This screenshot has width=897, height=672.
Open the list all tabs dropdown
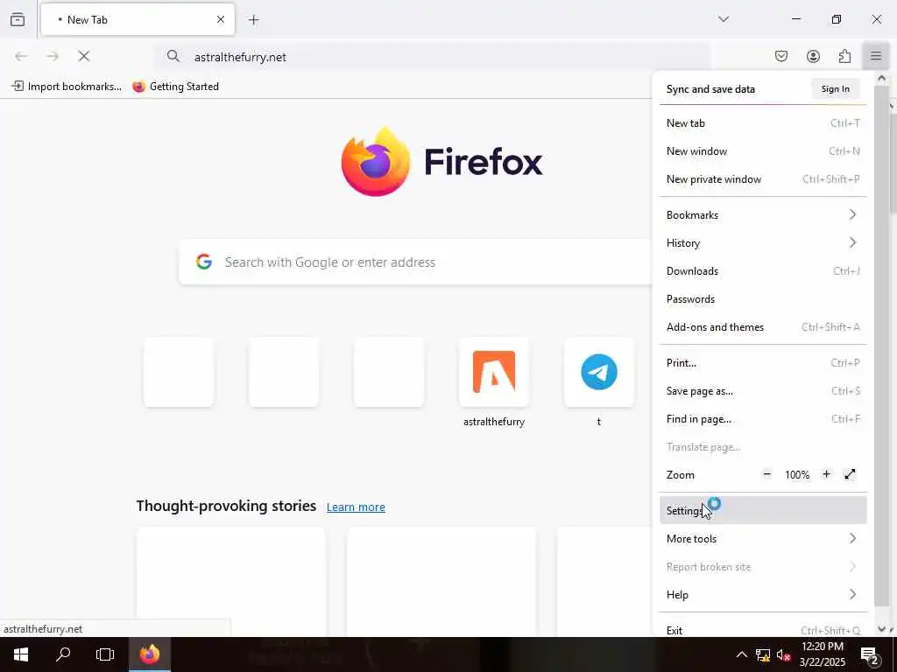723,19
